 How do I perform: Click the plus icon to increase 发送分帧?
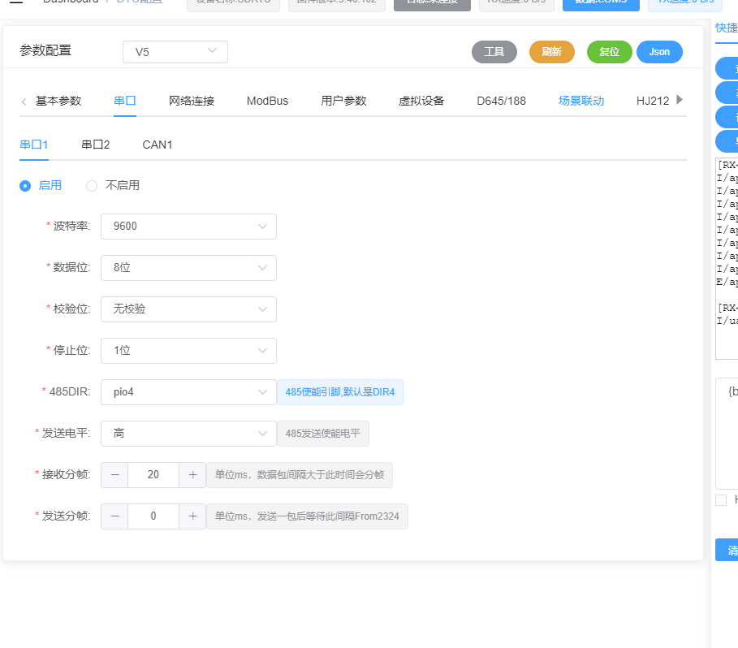[192, 516]
